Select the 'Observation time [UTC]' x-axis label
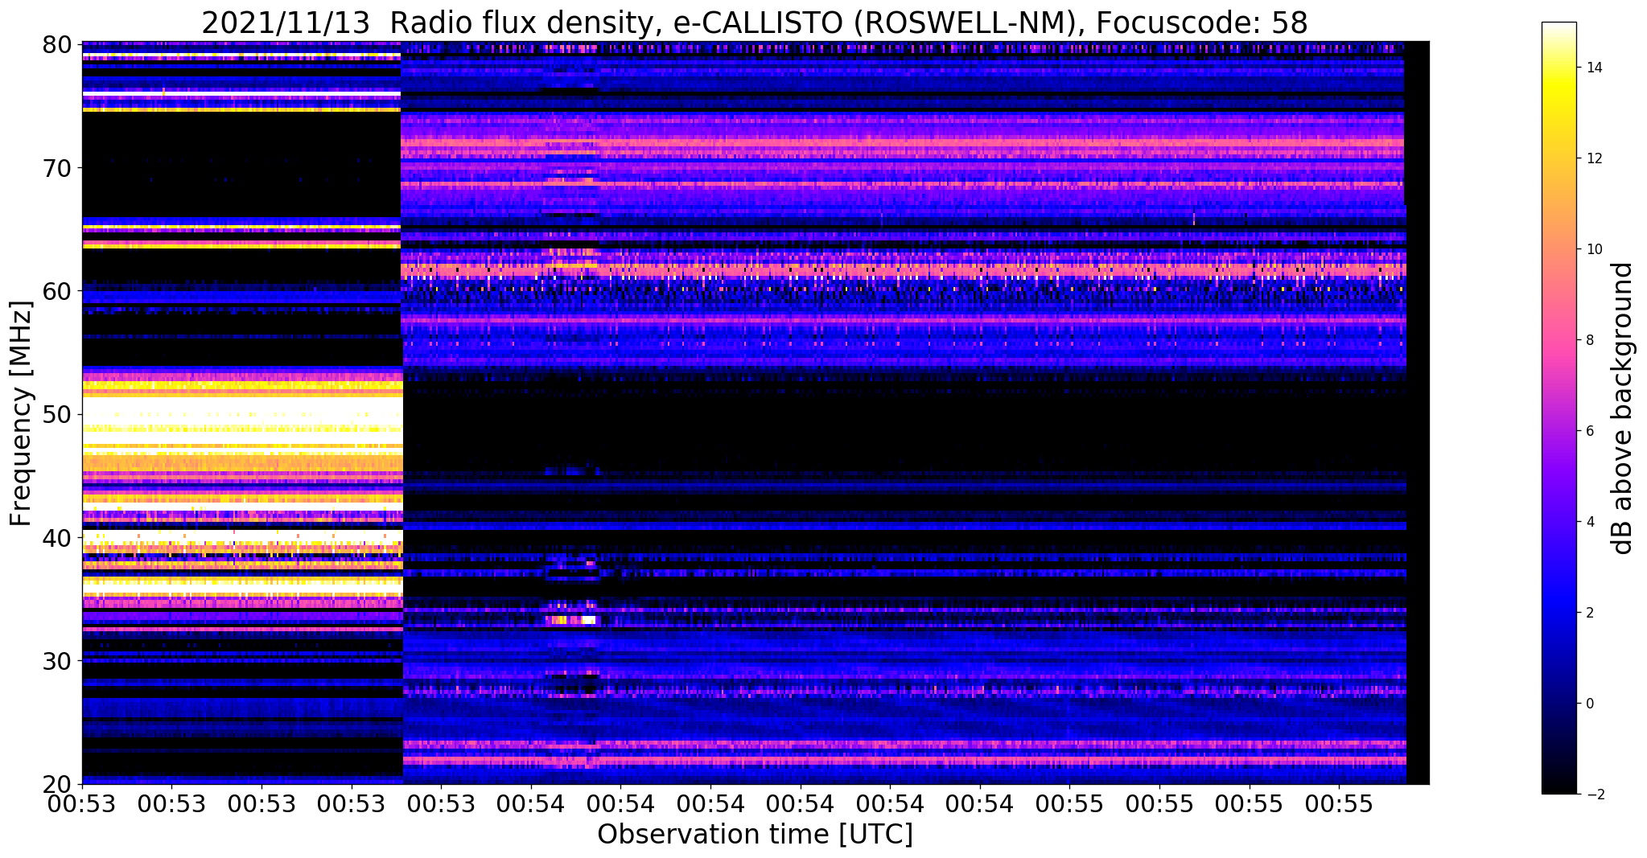 (x=755, y=834)
